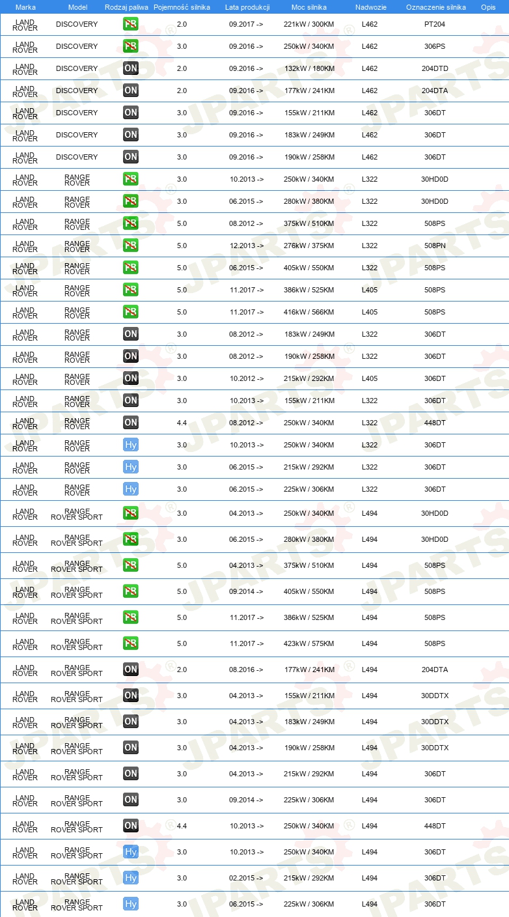The height and width of the screenshot is (917, 509).
Task: Click the petrol icon in the Range Rover L322 375kW / 510KM row
Action: pos(131,223)
